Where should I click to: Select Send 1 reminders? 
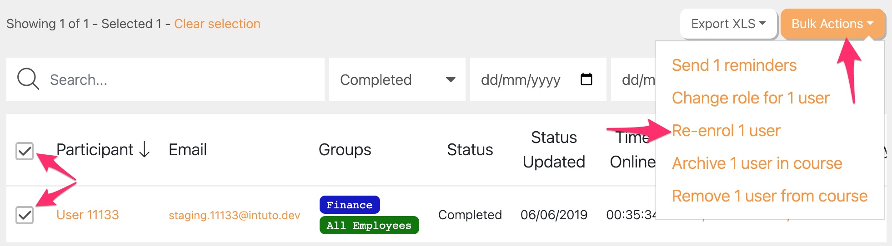[x=734, y=65]
